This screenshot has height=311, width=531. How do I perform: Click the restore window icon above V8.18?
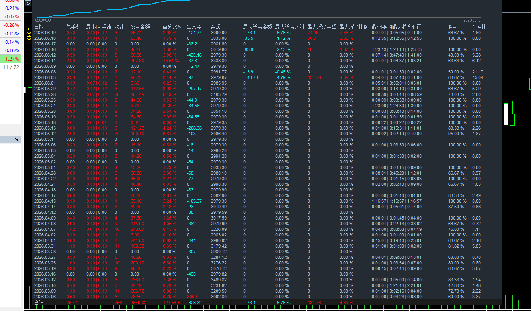[x=27, y=3]
